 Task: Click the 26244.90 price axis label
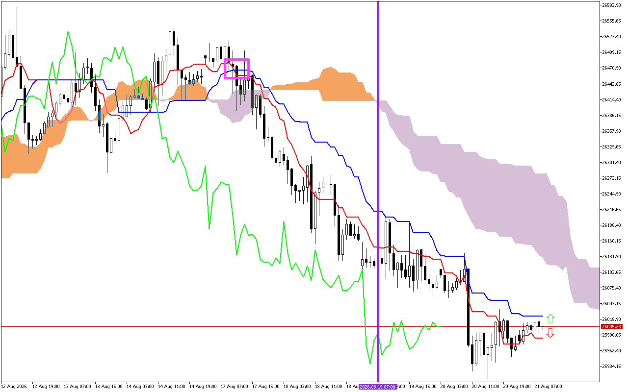(x=611, y=194)
